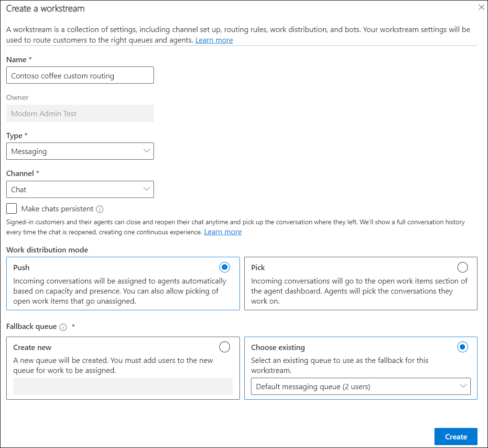Image resolution: width=488 pixels, height=448 pixels.
Task: Select the Pick work distribution radio button
Action: click(x=462, y=267)
